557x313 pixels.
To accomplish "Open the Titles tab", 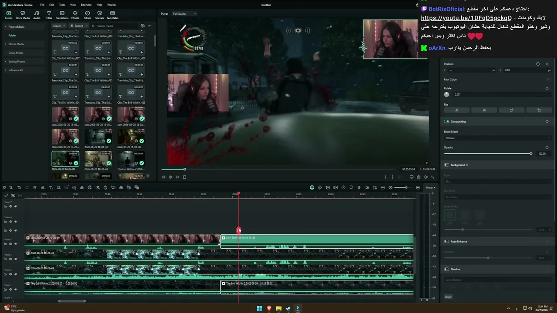I will 49,15.
